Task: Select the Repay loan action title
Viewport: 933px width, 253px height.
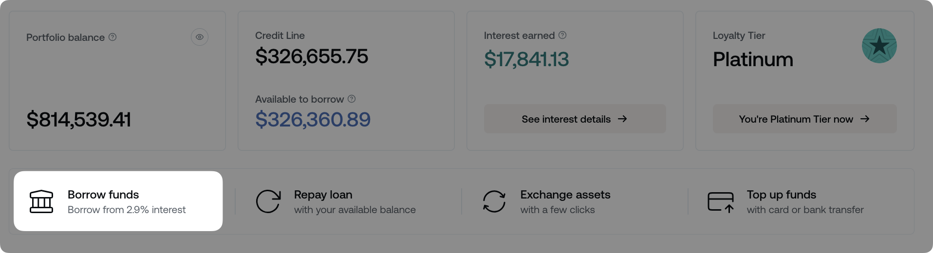Action: tap(323, 195)
